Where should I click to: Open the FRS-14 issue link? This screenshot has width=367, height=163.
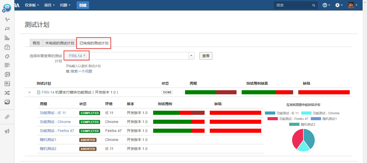pos(48,92)
